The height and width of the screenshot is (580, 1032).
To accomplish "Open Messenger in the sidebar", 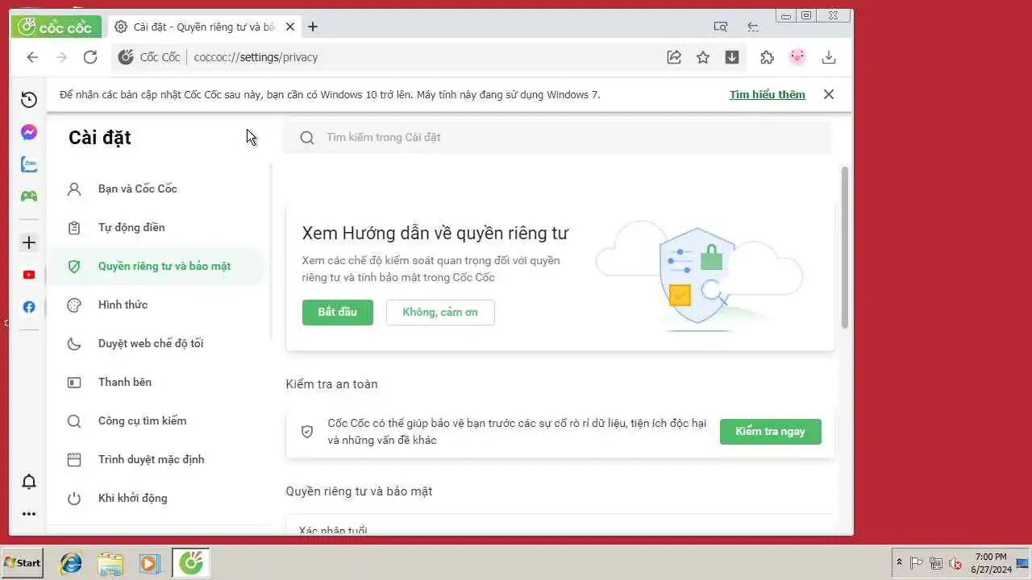I will point(29,132).
